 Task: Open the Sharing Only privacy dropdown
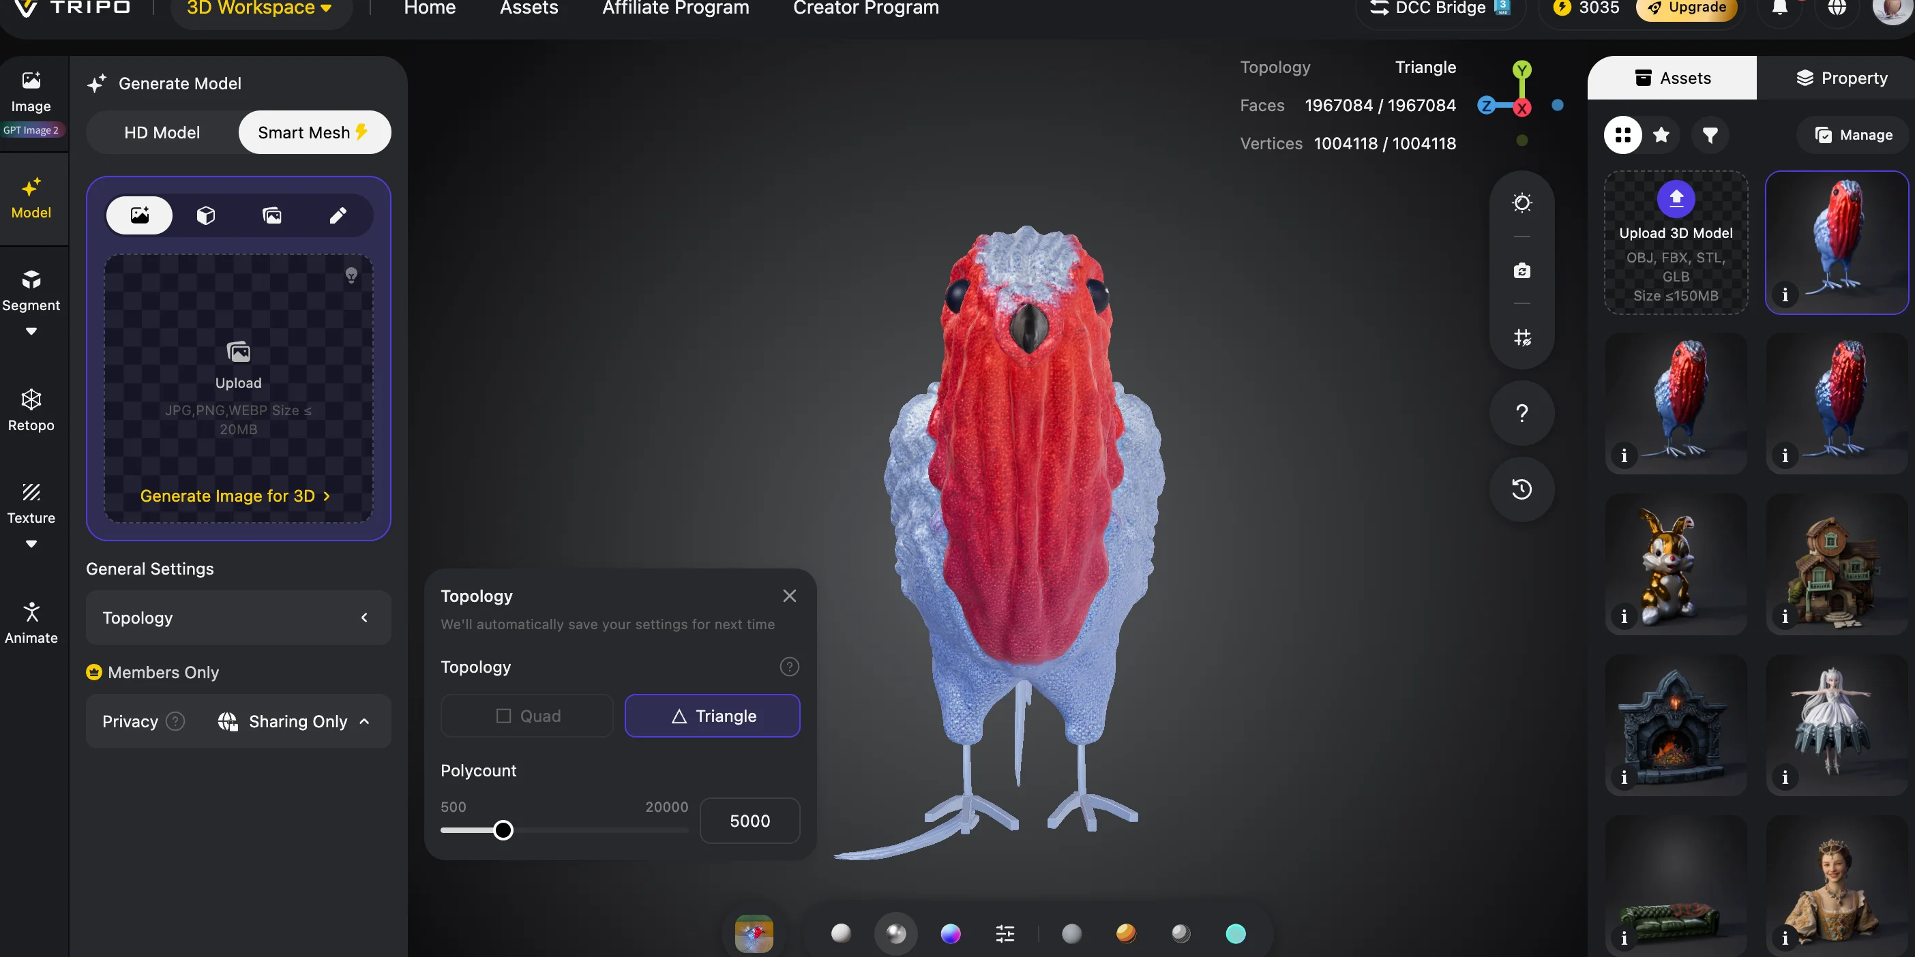pyautogui.click(x=295, y=721)
